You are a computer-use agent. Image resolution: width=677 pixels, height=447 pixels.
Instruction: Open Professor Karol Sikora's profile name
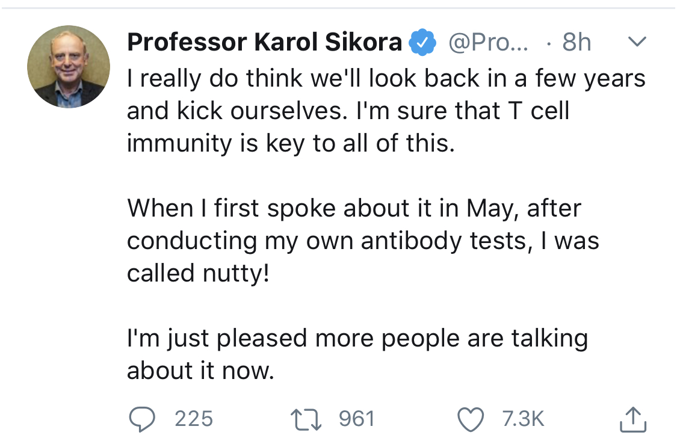click(265, 42)
